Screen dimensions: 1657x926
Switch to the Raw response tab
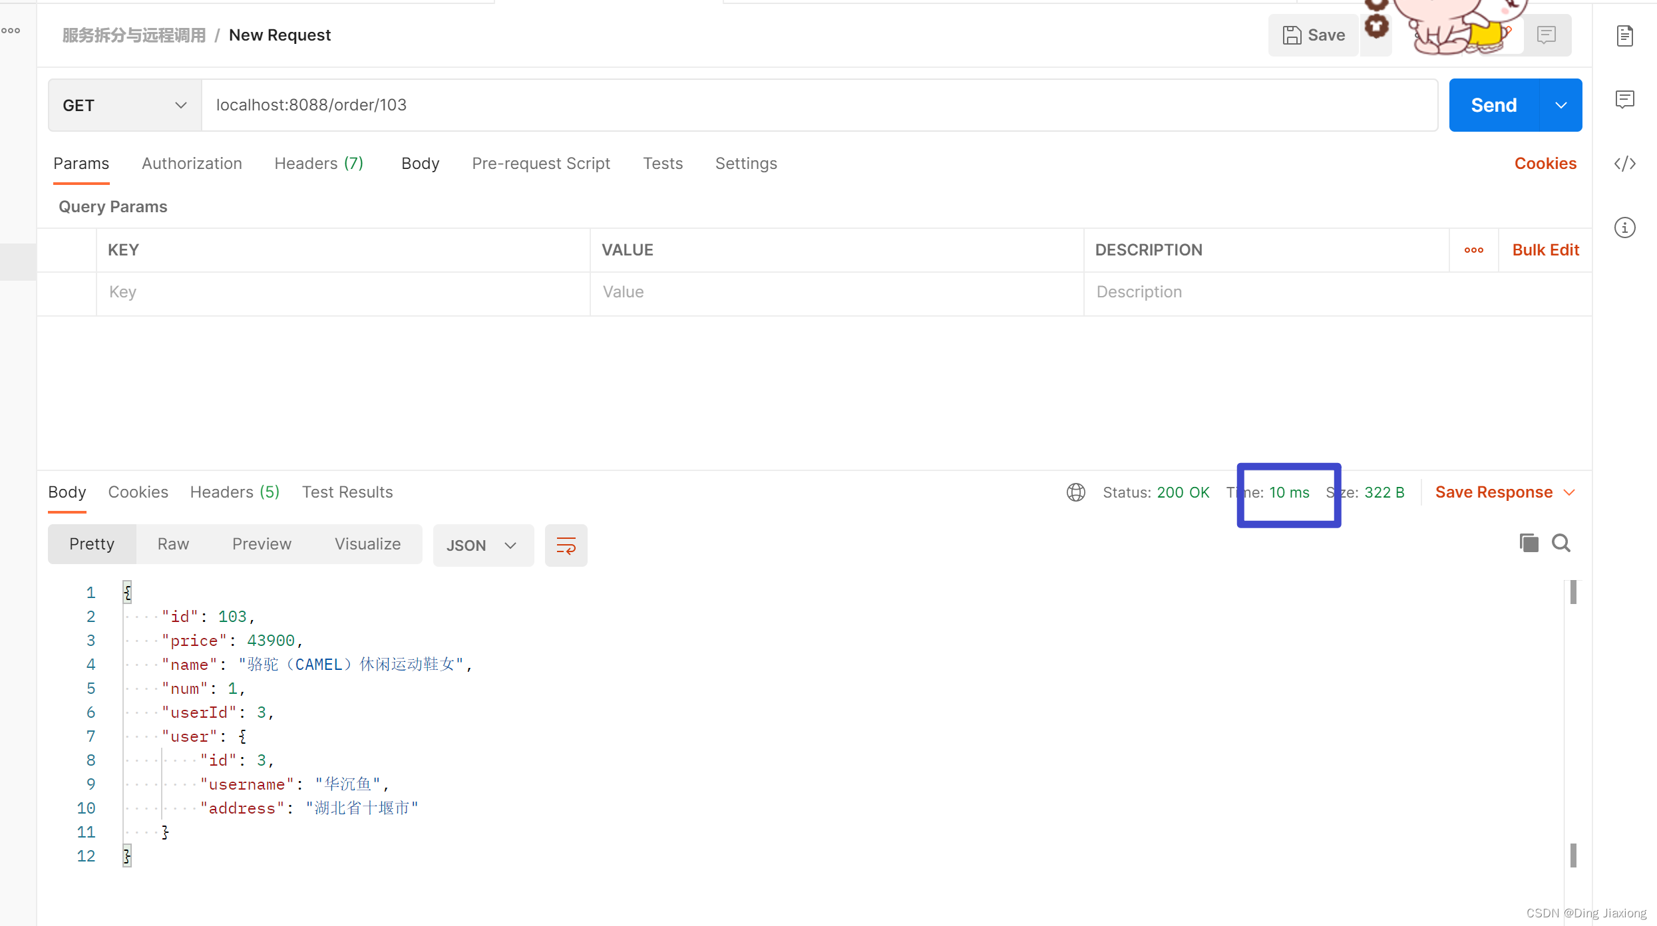172,543
